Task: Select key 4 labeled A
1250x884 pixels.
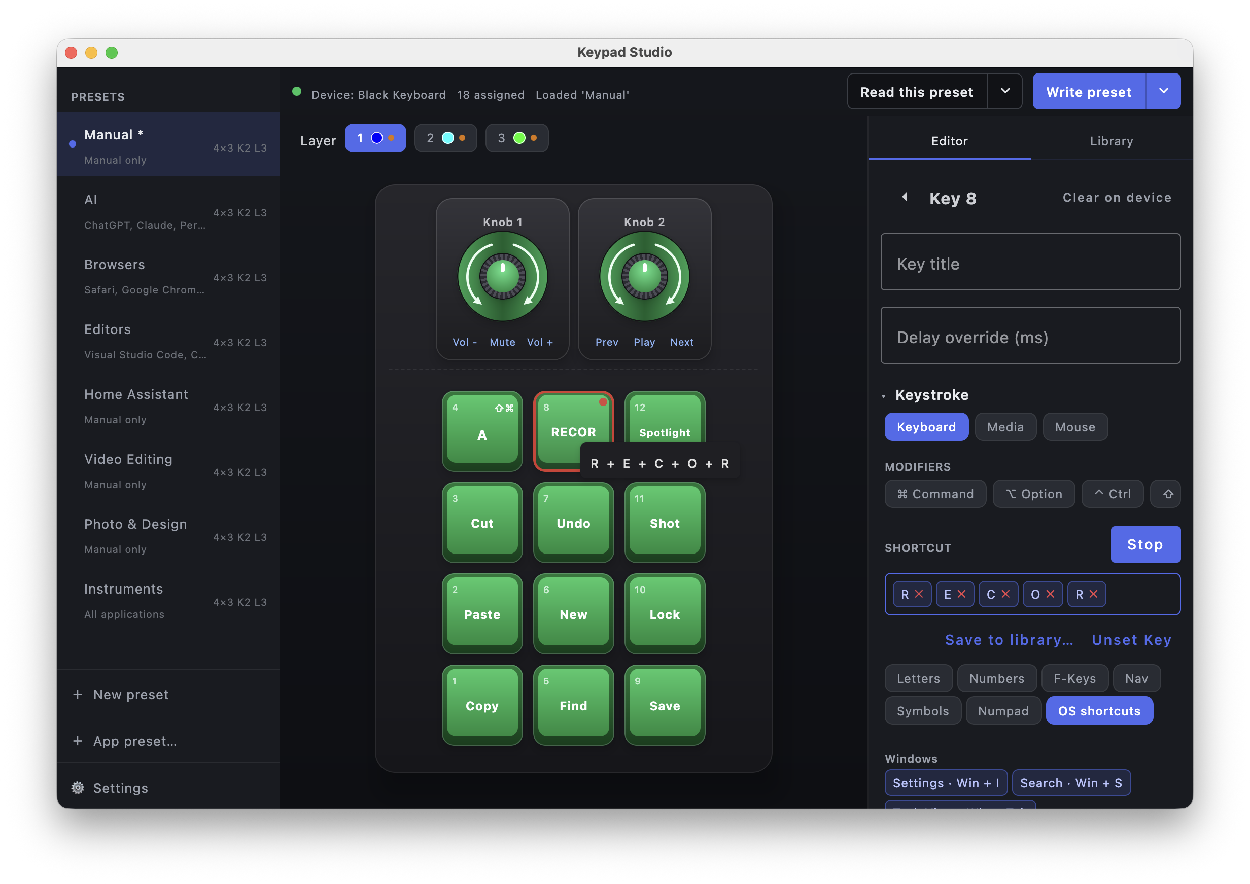Action: [x=482, y=430]
